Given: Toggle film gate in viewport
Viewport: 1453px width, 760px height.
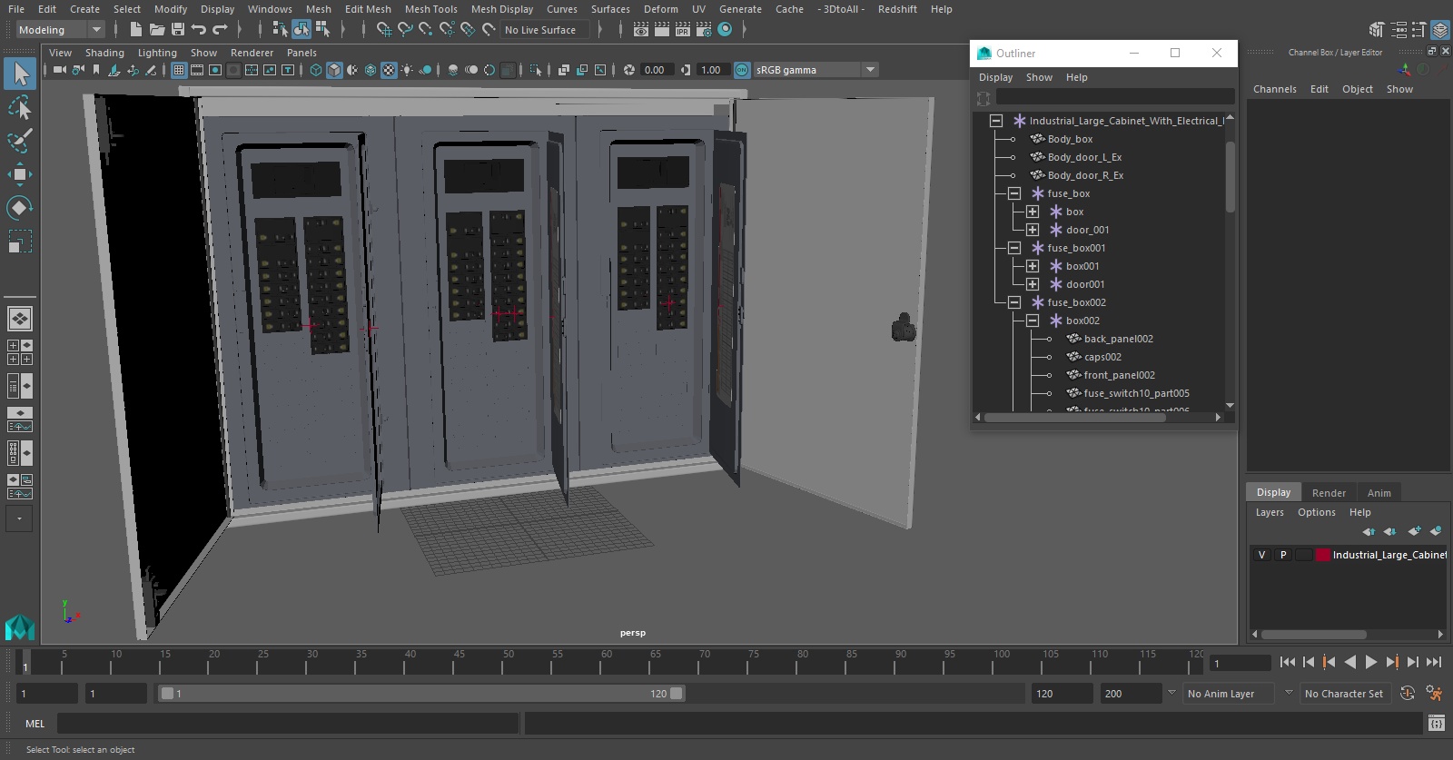Looking at the screenshot, I should 197,70.
